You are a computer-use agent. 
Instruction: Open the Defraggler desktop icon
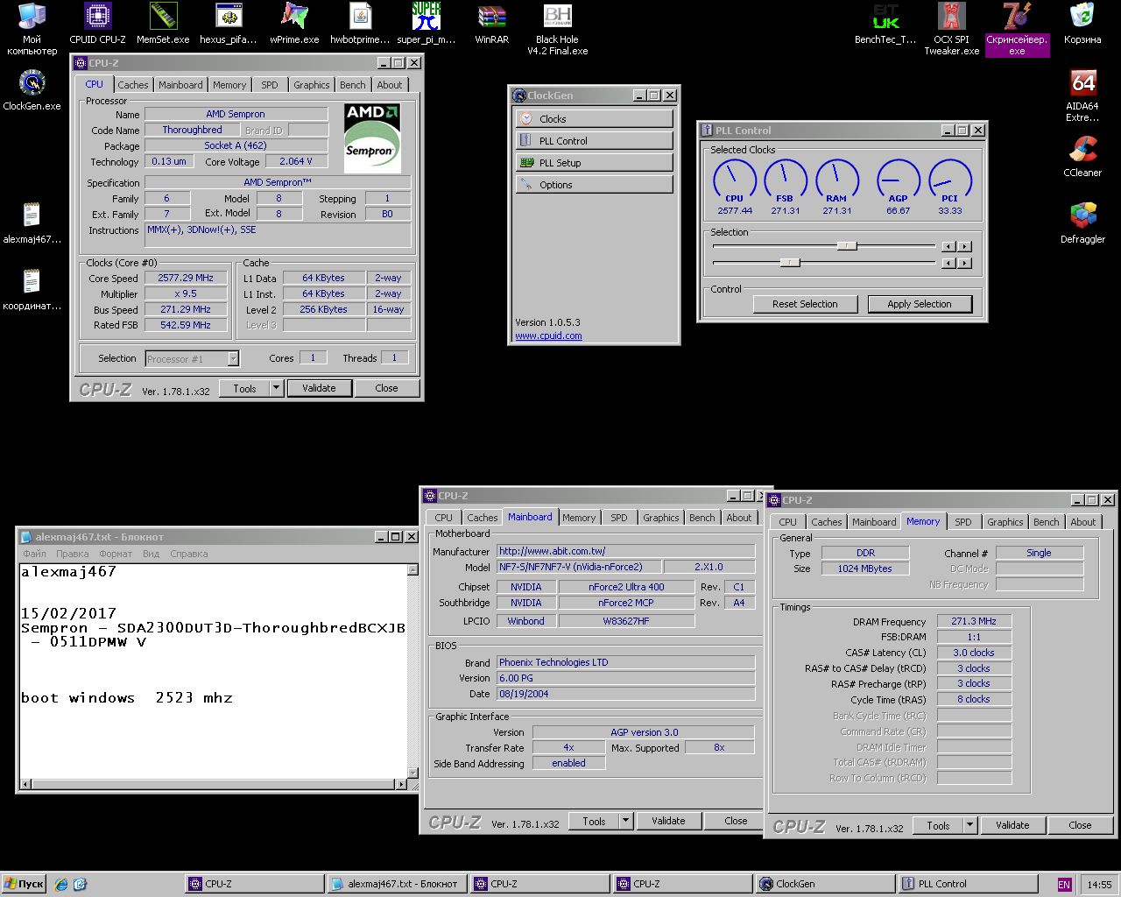[1082, 223]
